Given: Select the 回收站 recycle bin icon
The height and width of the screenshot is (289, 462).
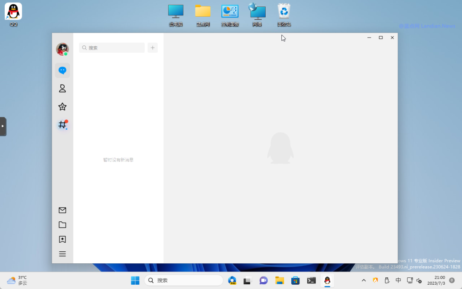Looking at the screenshot, I should [284, 15].
